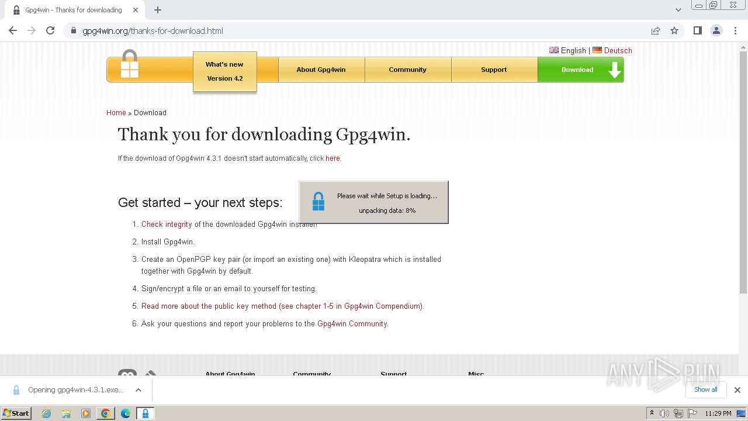Viewport: 748px width, 421px height.
Task: Open File Explorer from taskbar
Action: coord(66,413)
